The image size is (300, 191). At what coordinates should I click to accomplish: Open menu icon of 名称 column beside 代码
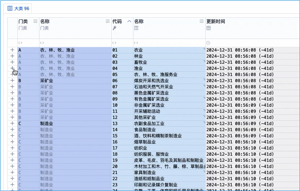click(x=202, y=21)
